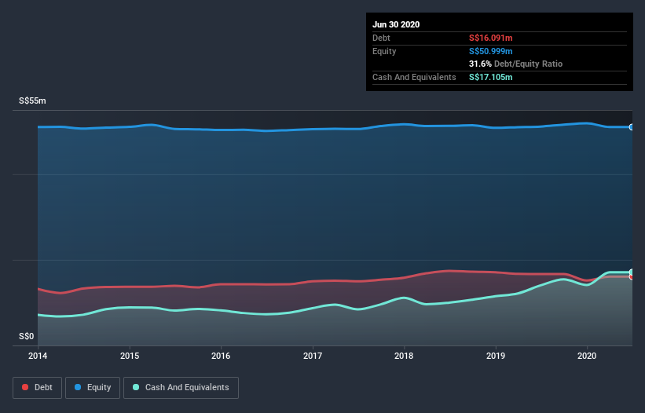The height and width of the screenshot is (413, 645).
Task: Click the Equity label in tooltip
Action: pyautogui.click(x=384, y=51)
